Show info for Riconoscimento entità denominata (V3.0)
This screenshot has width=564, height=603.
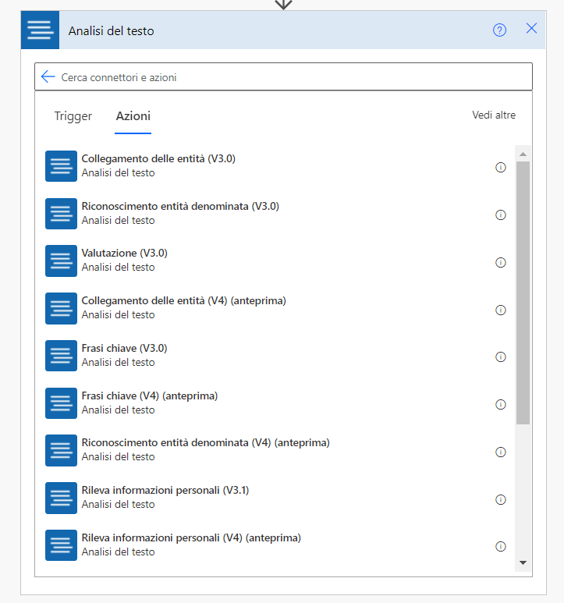(501, 215)
